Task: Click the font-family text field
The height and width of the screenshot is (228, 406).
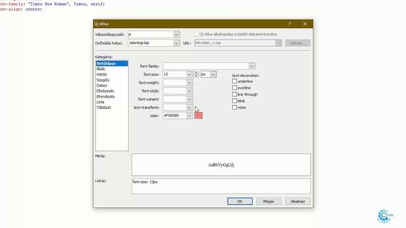Action: [x=206, y=66]
